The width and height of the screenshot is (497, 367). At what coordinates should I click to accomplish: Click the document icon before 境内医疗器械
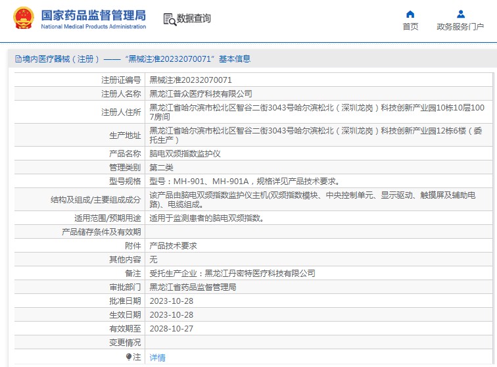[18, 59]
